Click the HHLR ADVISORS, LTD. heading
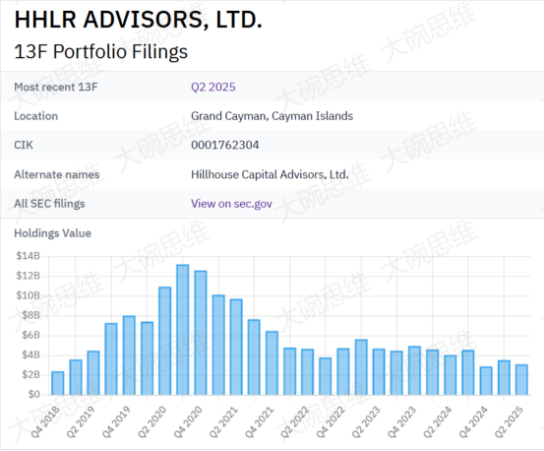The height and width of the screenshot is (451, 544). tap(138, 20)
